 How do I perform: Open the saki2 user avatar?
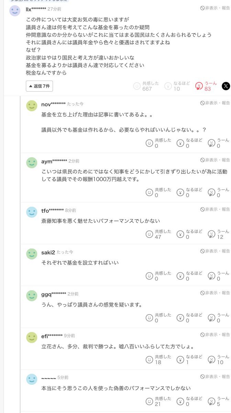point(32,254)
